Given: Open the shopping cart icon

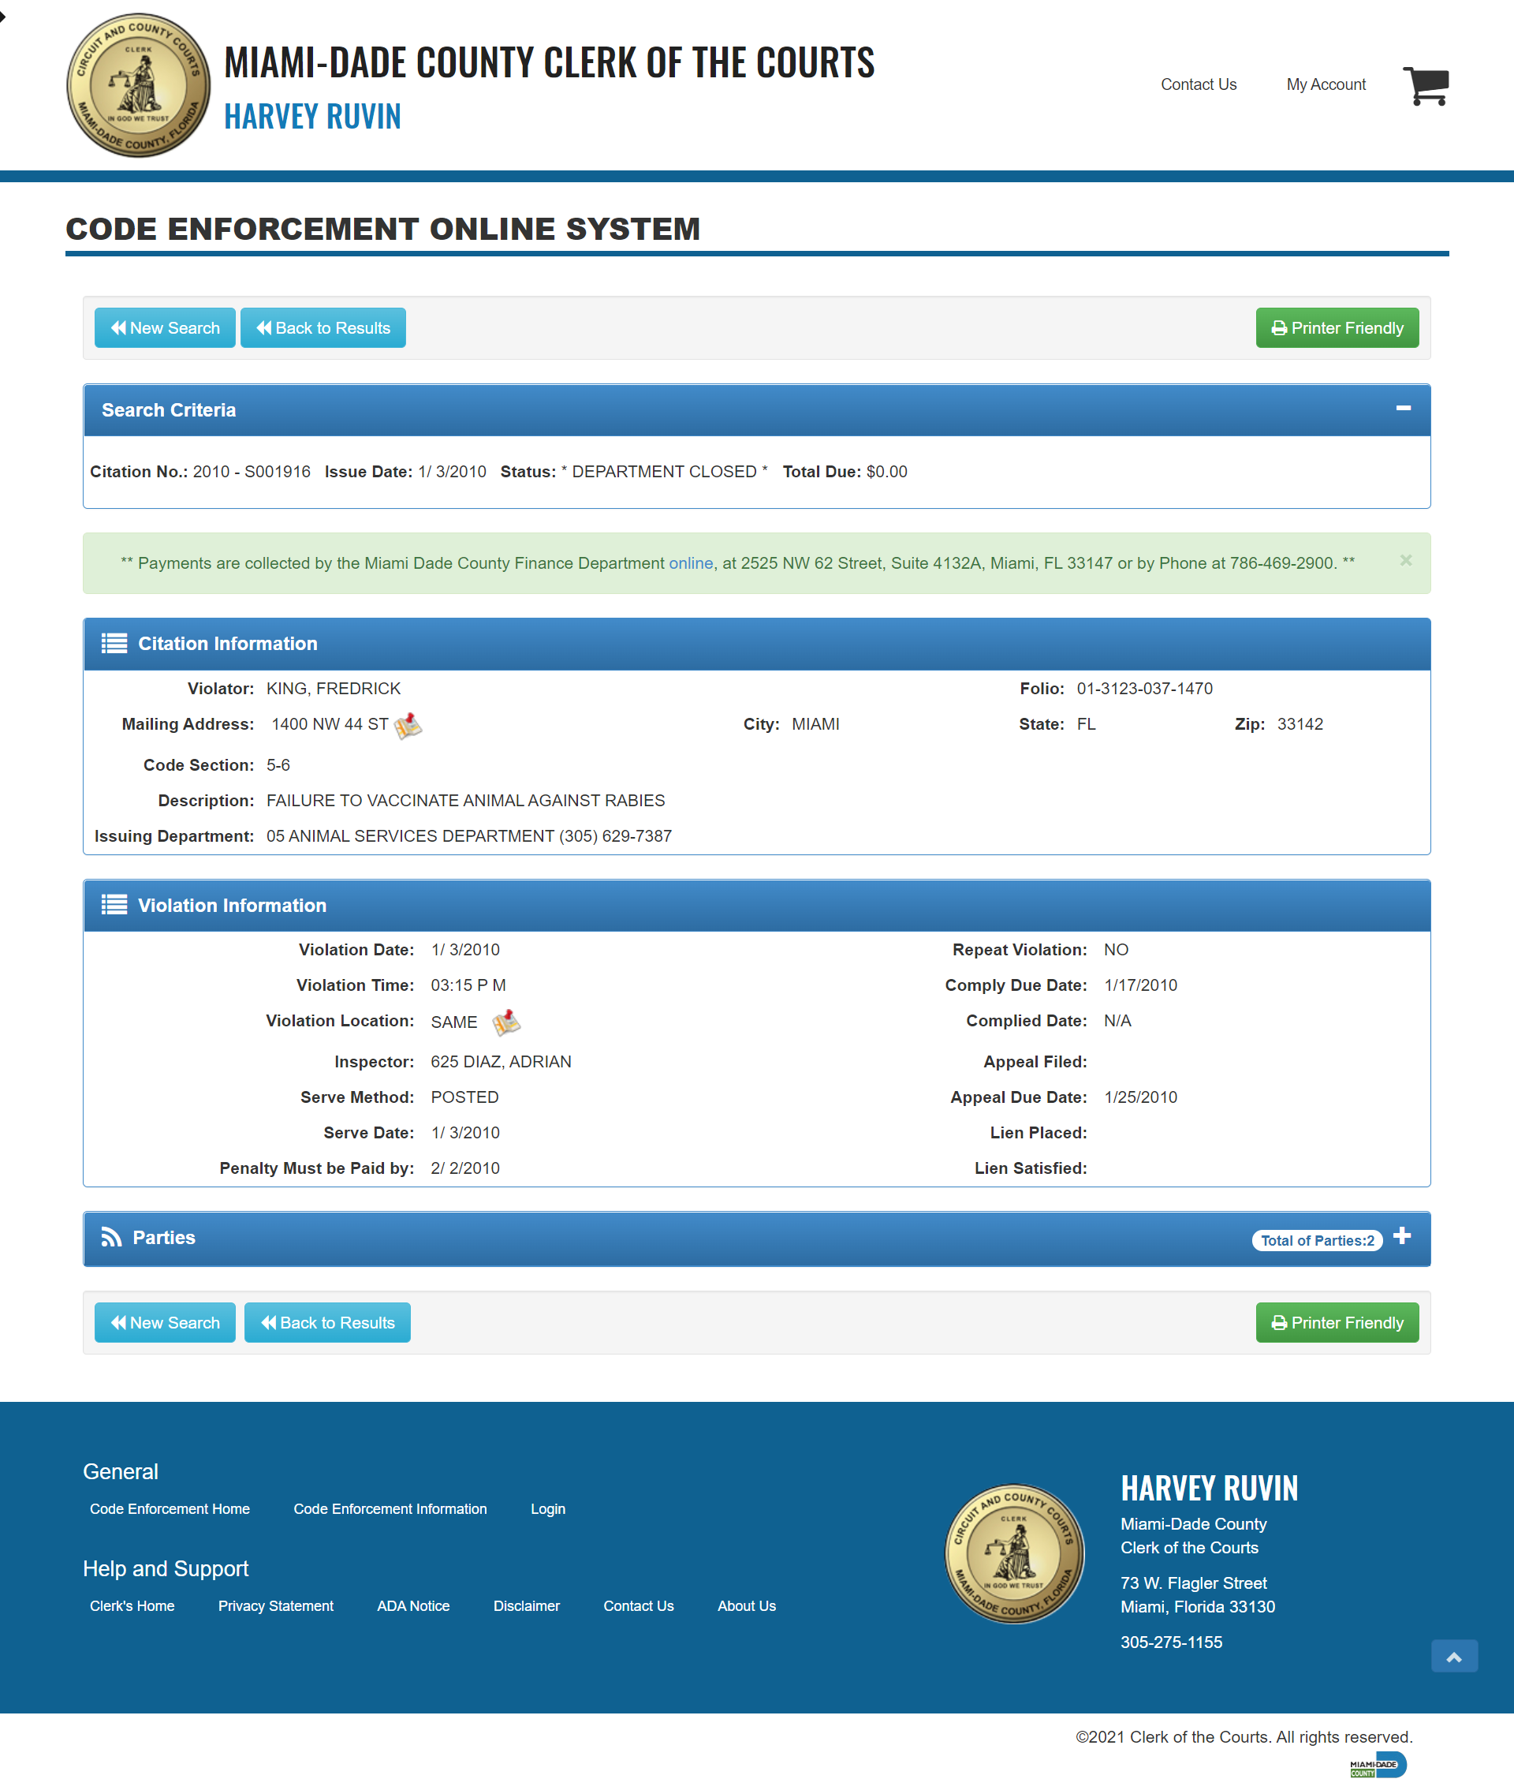Looking at the screenshot, I should [x=1426, y=85].
